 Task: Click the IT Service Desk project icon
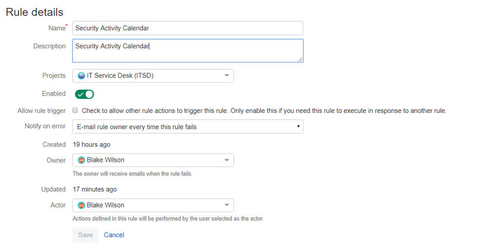coord(81,76)
